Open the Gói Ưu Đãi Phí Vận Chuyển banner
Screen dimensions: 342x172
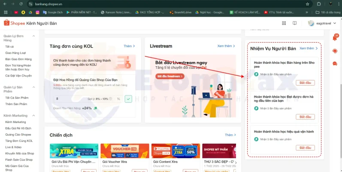coord(74,151)
